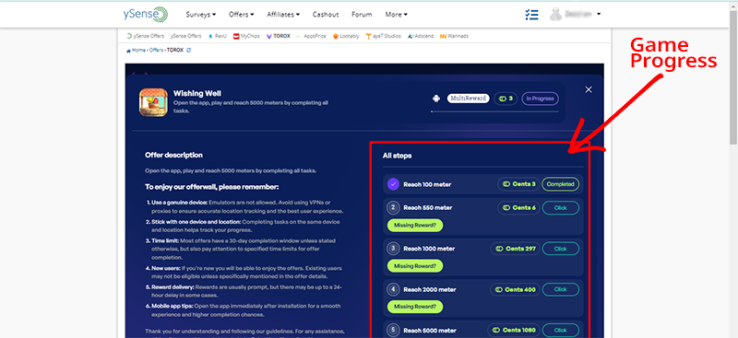Open the RevU offerwall tab

[217, 36]
